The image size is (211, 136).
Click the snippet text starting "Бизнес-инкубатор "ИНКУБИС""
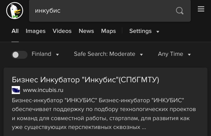[104, 114]
